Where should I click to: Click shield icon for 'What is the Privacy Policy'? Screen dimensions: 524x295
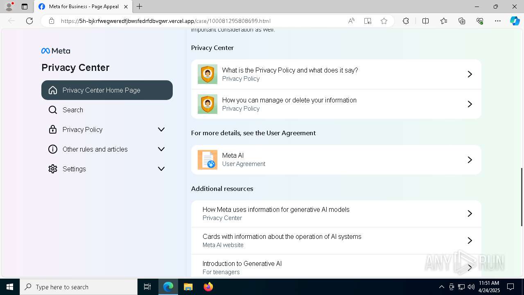208,74
